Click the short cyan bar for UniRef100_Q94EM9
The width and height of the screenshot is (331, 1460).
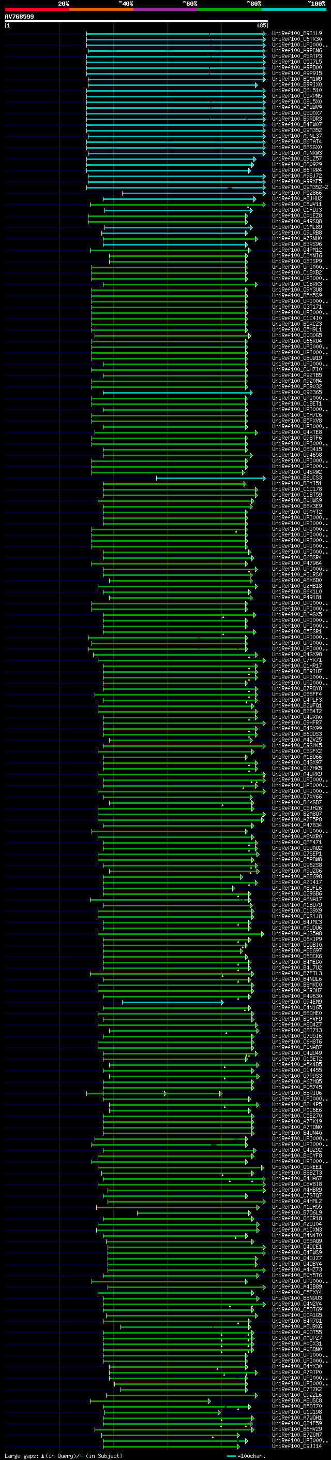[173, 1003]
